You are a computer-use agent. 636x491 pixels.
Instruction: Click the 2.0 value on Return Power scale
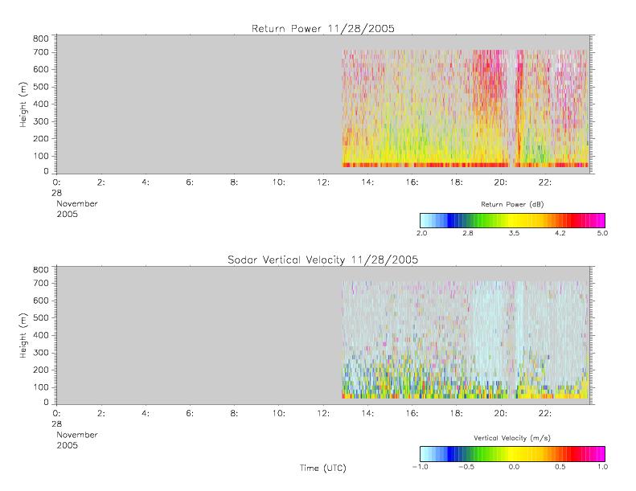click(421, 233)
